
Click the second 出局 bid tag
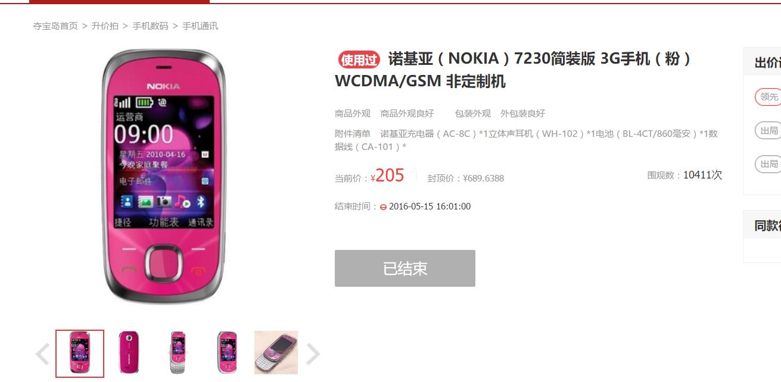click(x=768, y=164)
